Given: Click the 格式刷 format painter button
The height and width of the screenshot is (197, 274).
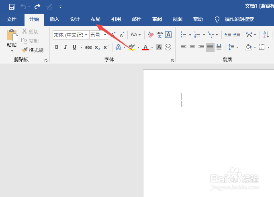Looking at the screenshot, I should point(32,50).
